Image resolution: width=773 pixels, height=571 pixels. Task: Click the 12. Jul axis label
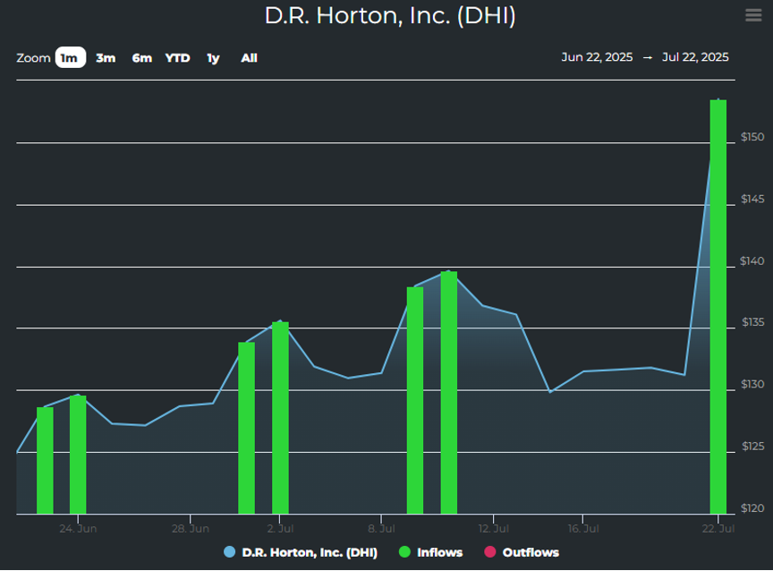[x=494, y=529]
